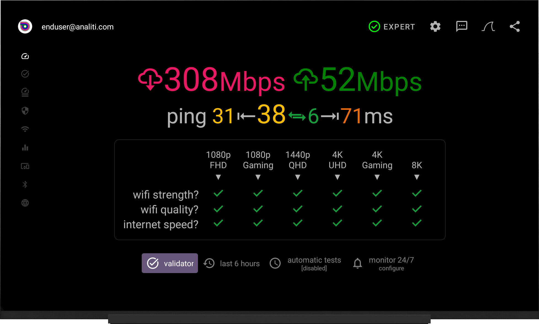Expand the 8K column arrow
Image resolution: width=539 pixels, height=324 pixels.
(x=417, y=177)
